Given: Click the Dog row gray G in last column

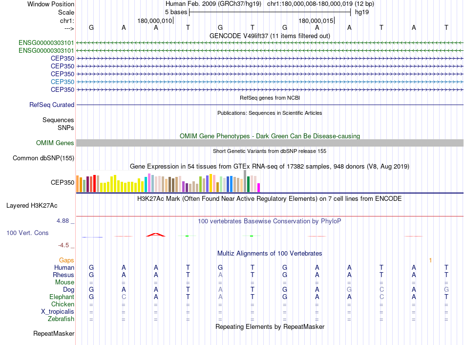Looking at the screenshot, I should coord(446,289).
